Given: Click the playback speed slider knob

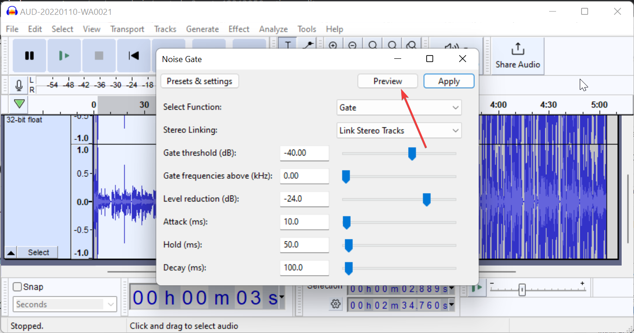Looking at the screenshot, I should (522, 290).
